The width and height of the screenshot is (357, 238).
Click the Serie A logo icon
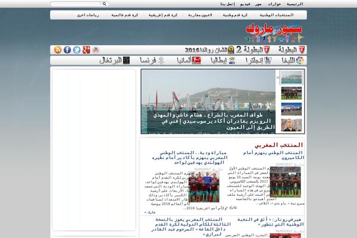click(232, 61)
